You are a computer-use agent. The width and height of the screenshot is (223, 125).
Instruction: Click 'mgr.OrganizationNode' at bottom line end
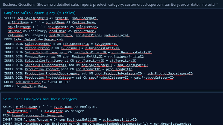pos(172,123)
